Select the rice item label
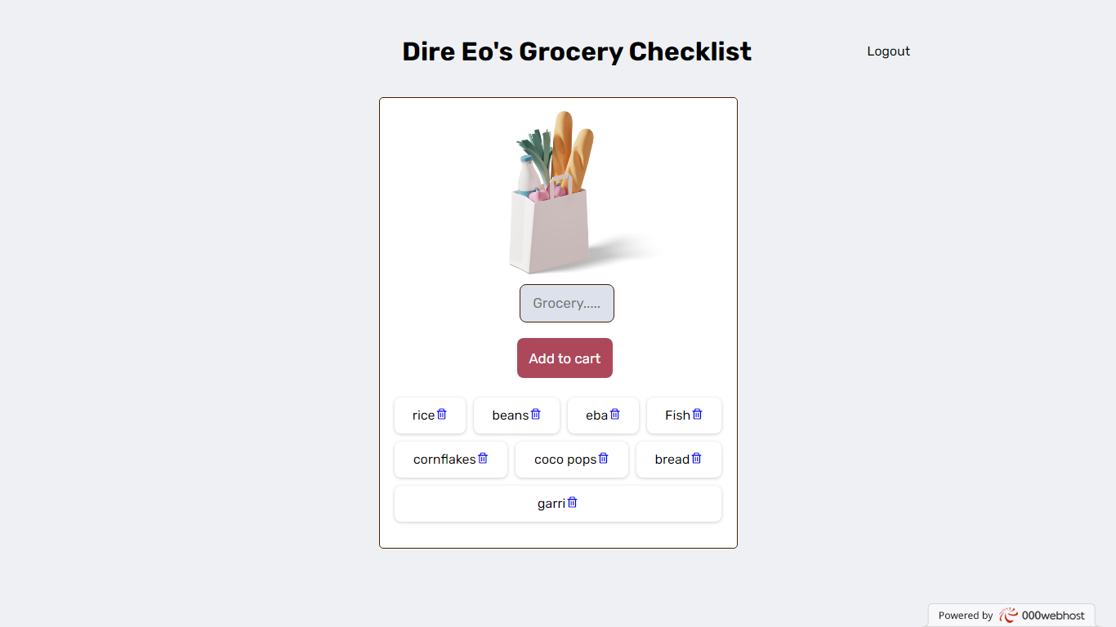 tap(423, 416)
